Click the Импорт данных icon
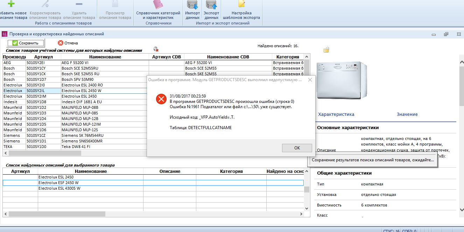 click(192, 5)
